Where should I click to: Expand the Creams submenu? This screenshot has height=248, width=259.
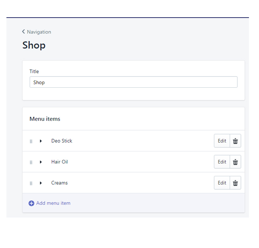(41, 183)
